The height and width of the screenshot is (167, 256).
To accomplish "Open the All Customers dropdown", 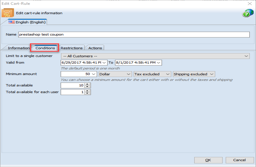I will (155, 56).
